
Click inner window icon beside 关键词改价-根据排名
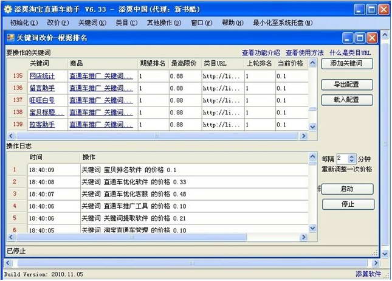(x=11, y=38)
